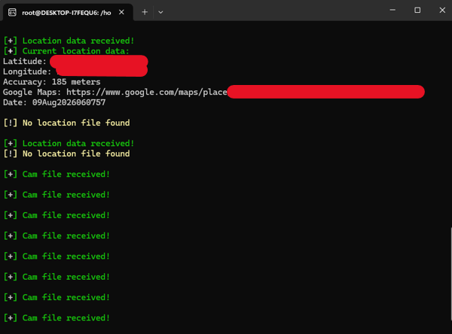452x334 pixels.
Task: Close the root@DESKTOP-I7FEQU6 tab
Action: tap(121, 12)
